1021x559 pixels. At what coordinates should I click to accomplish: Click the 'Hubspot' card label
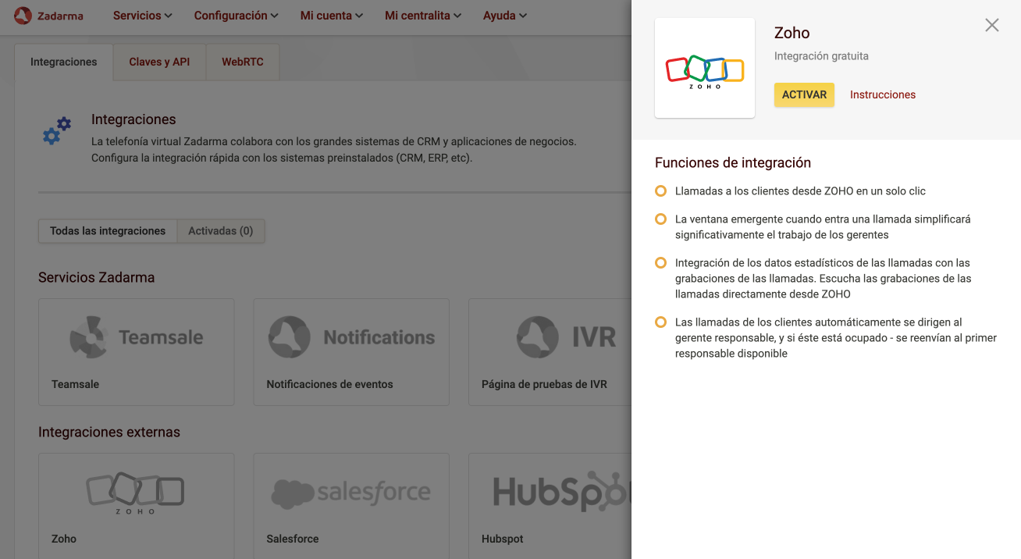[x=503, y=539]
